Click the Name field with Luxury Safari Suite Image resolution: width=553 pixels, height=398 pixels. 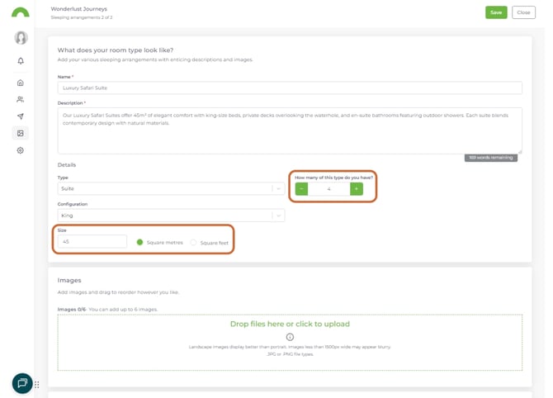click(x=289, y=88)
